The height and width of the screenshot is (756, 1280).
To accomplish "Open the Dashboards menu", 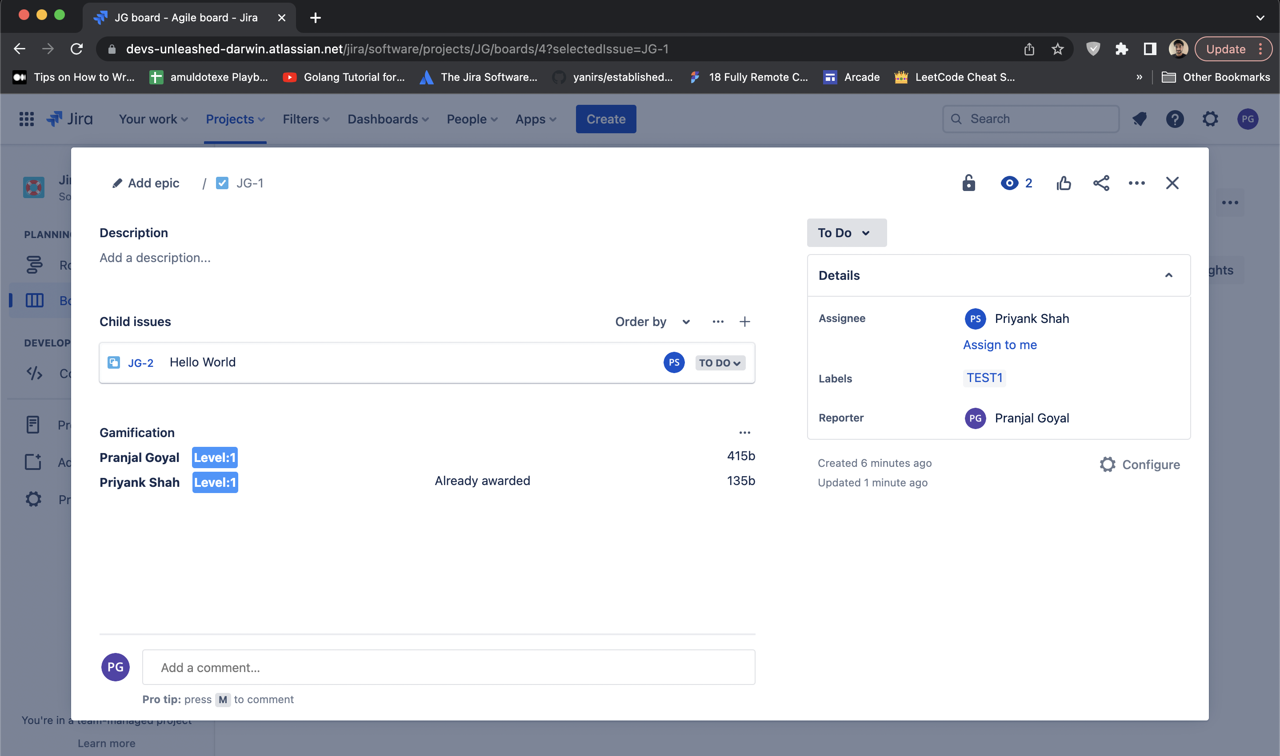I will (388, 119).
